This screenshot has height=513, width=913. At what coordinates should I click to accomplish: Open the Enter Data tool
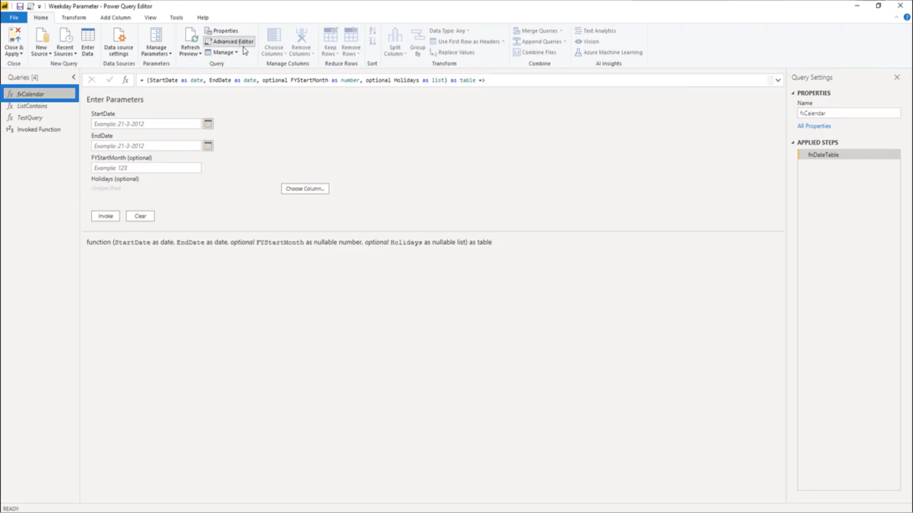pos(87,42)
